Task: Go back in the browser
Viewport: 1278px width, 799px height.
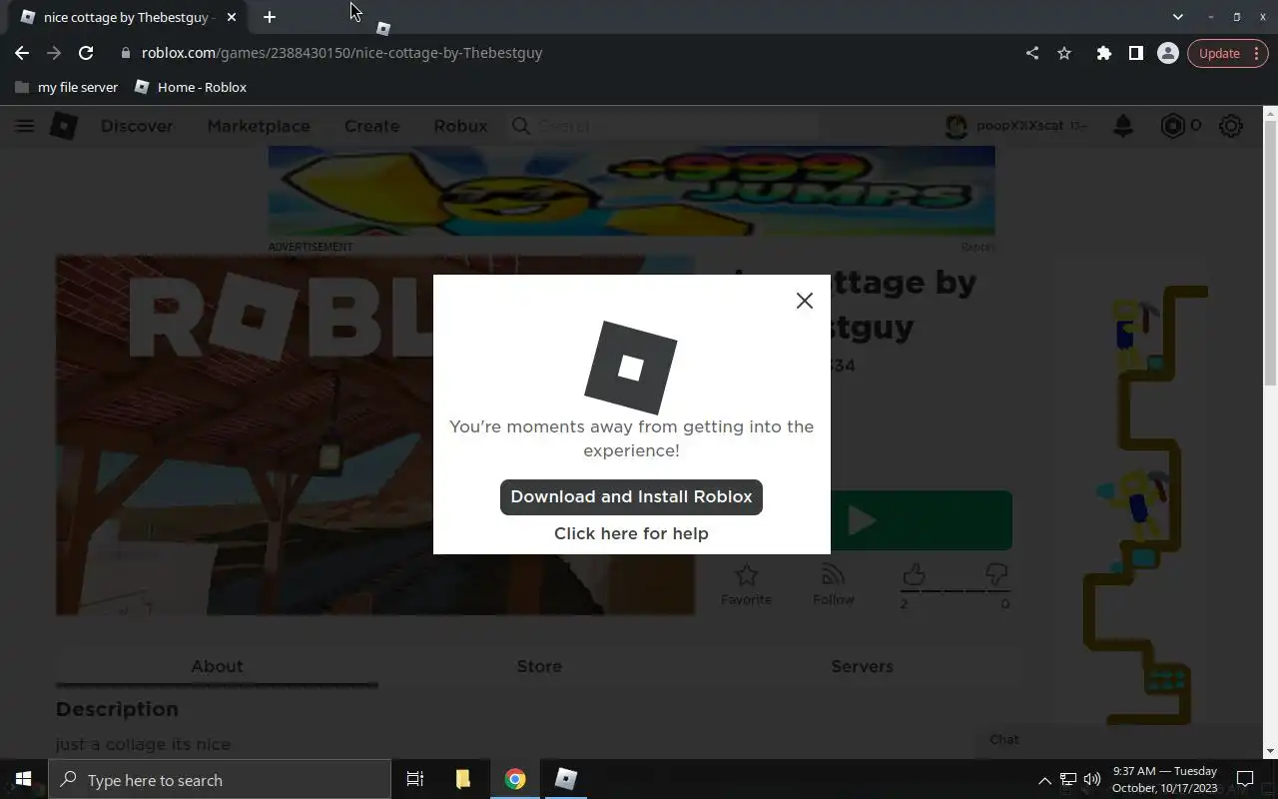Action: pos(22,53)
